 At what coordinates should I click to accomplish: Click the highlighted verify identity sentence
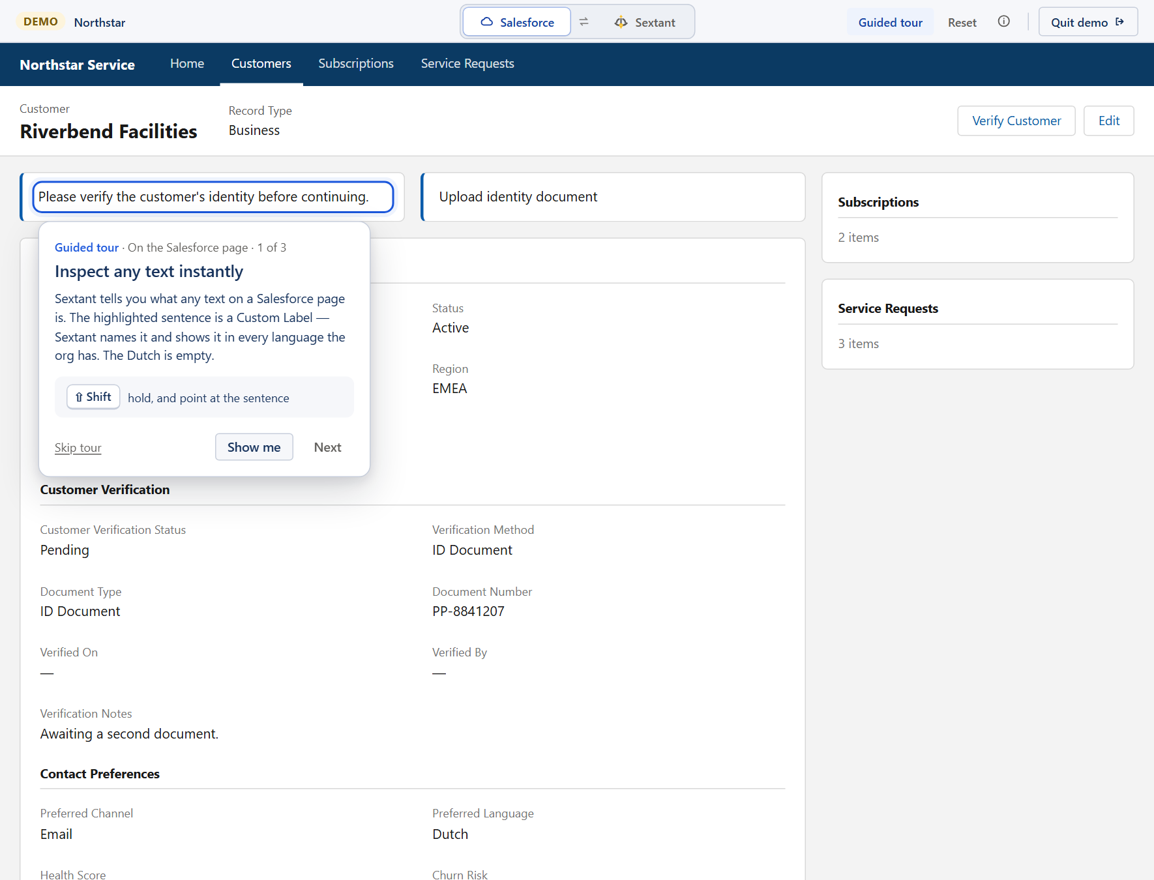tap(213, 197)
